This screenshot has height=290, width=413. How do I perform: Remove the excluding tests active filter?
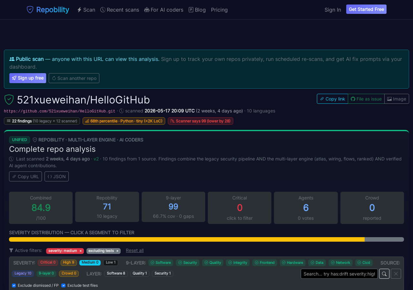coord(117,251)
